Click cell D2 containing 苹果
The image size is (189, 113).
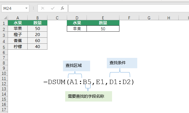click(x=77, y=29)
